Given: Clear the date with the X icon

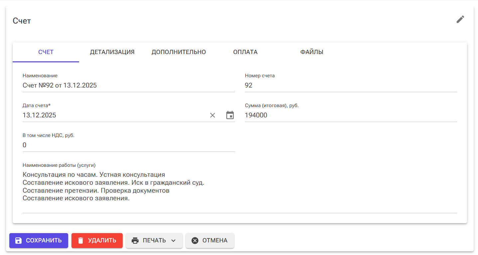Looking at the screenshot, I should pos(212,115).
